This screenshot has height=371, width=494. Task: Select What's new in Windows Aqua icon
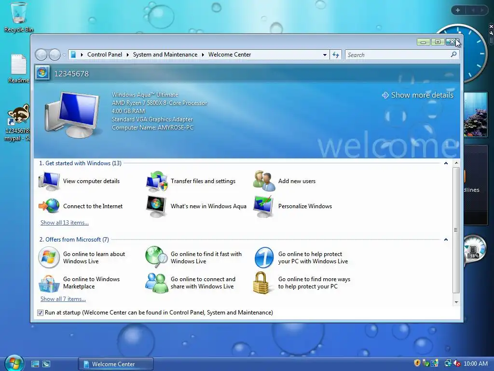point(156,206)
